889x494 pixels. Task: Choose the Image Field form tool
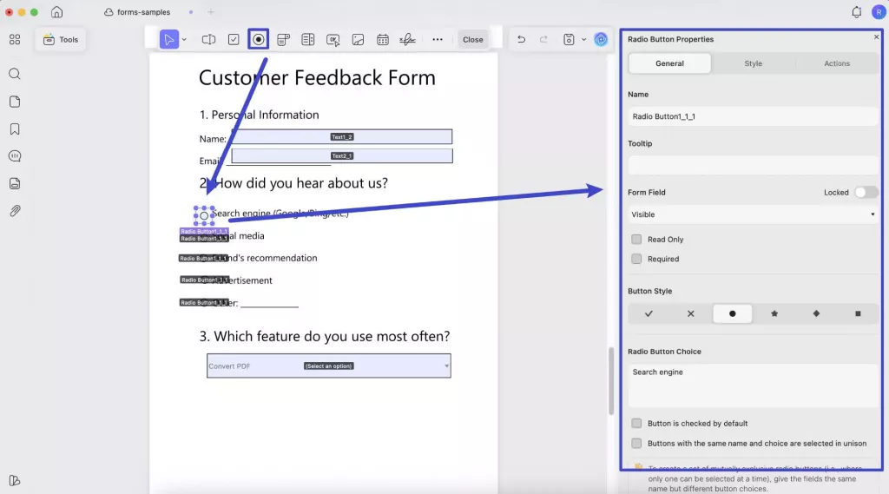(358, 39)
